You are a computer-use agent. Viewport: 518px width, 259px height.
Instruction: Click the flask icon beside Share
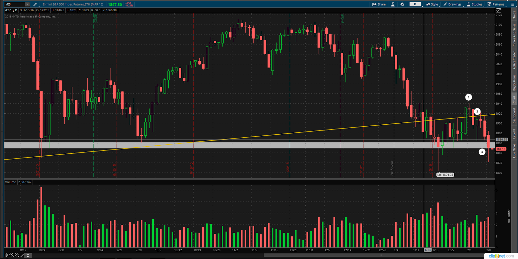click(393, 5)
